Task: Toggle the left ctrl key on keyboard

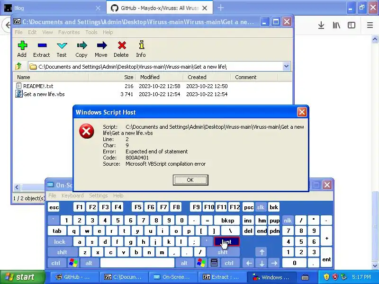Action: [56, 263]
